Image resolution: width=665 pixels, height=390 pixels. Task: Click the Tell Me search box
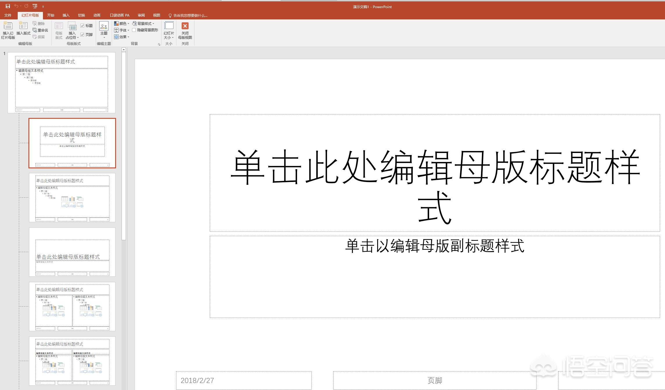point(189,15)
